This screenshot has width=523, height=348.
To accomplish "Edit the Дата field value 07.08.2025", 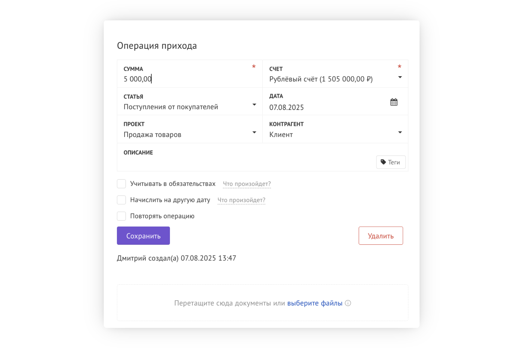I will coord(287,107).
